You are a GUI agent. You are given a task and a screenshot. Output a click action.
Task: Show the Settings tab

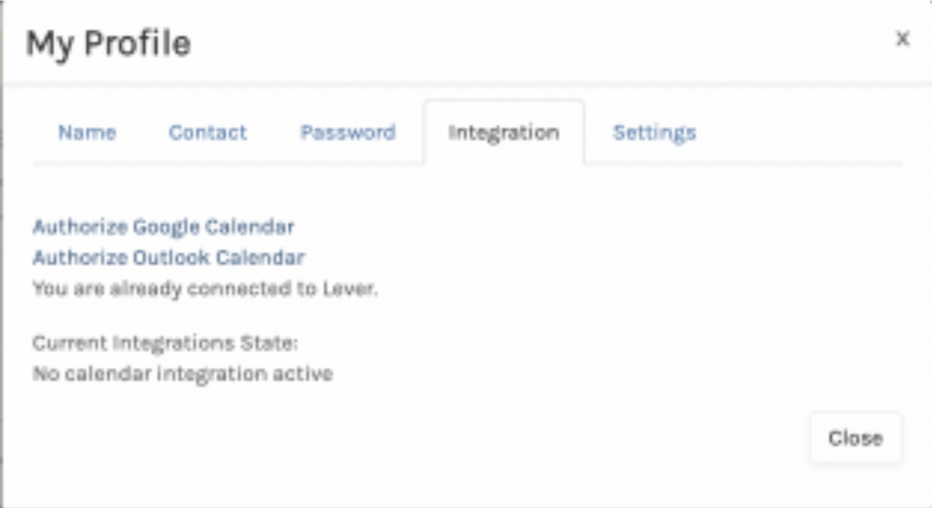coord(654,133)
